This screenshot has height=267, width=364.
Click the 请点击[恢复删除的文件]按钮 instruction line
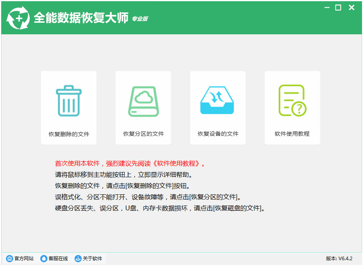pos(122,186)
